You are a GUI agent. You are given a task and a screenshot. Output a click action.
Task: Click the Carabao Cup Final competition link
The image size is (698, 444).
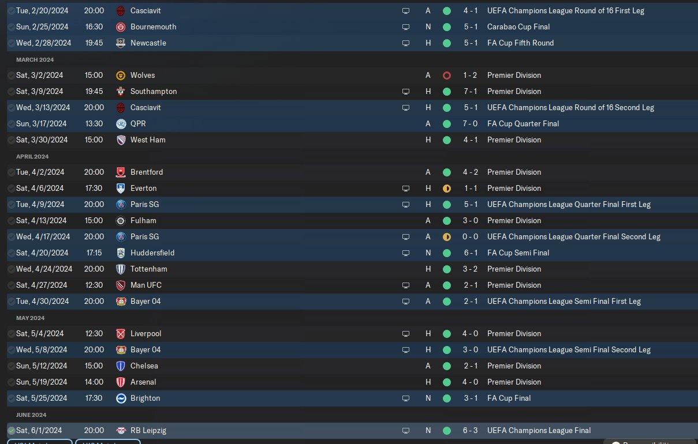[x=518, y=27]
